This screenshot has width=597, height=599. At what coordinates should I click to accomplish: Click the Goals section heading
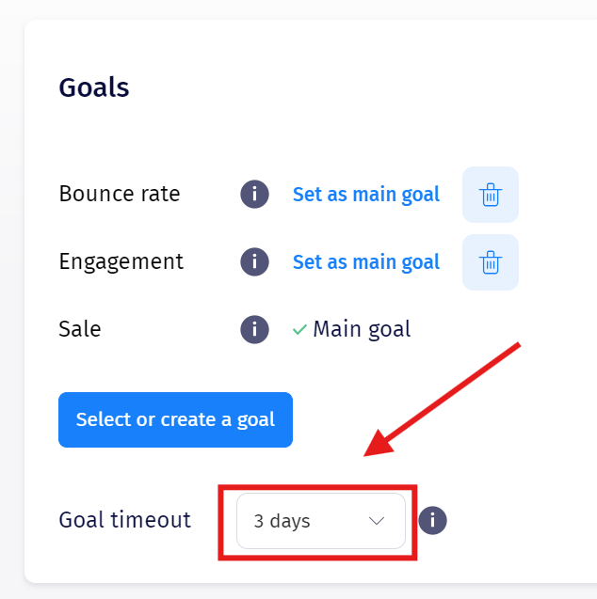click(x=93, y=87)
